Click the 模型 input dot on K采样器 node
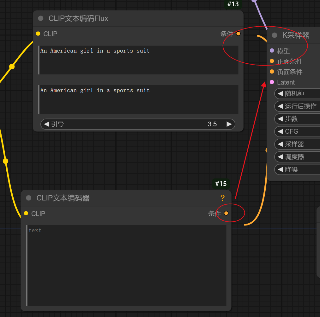 click(x=272, y=51)
